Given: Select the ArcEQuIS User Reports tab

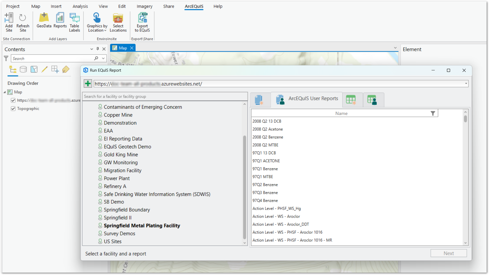Looking at the screenshot, I should pyautogui.click(x=307, y=99).
